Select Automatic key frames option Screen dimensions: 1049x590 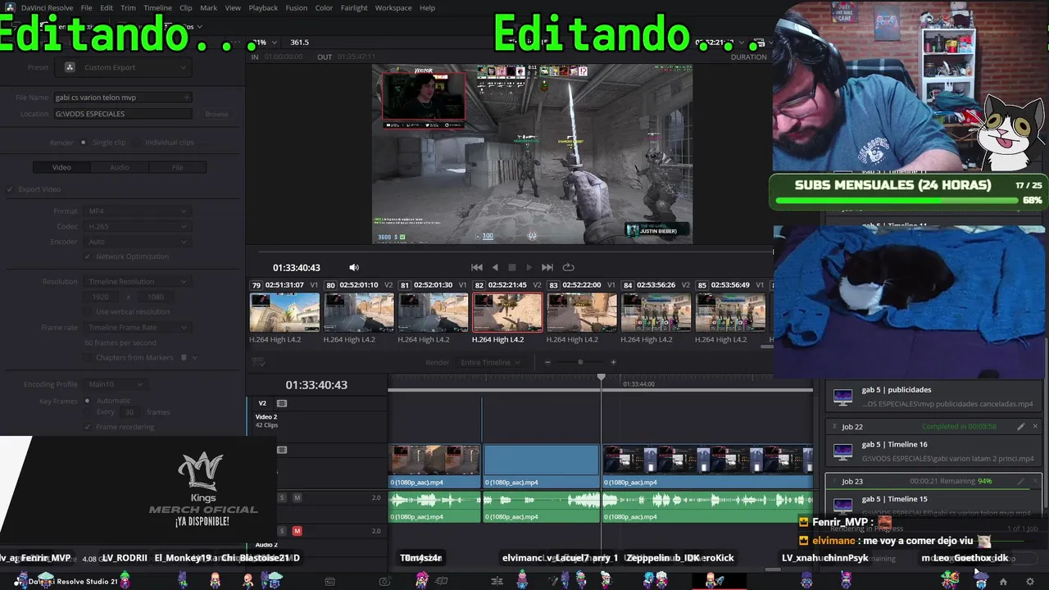[x=88, y=401]
